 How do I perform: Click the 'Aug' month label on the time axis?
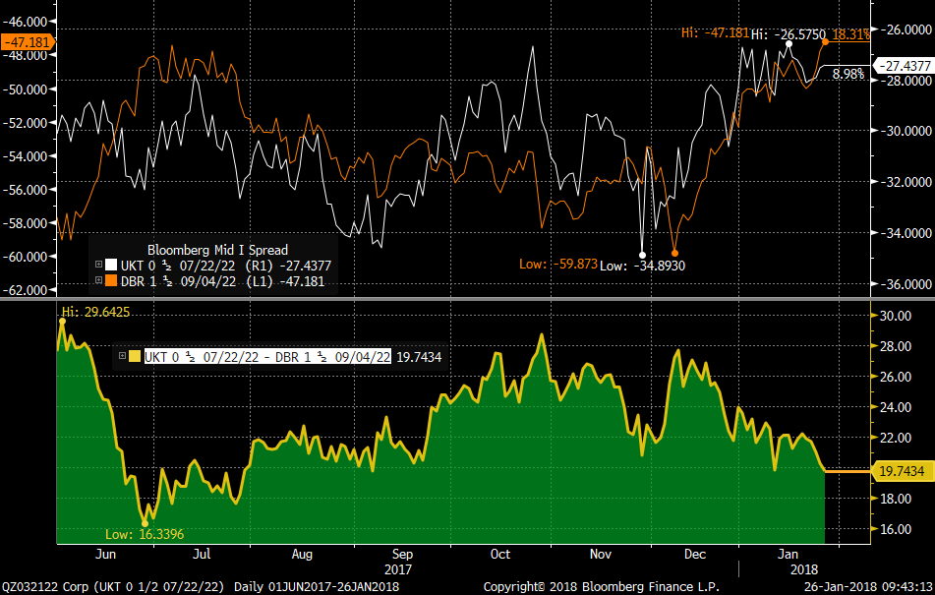click(x=302, y=555)
